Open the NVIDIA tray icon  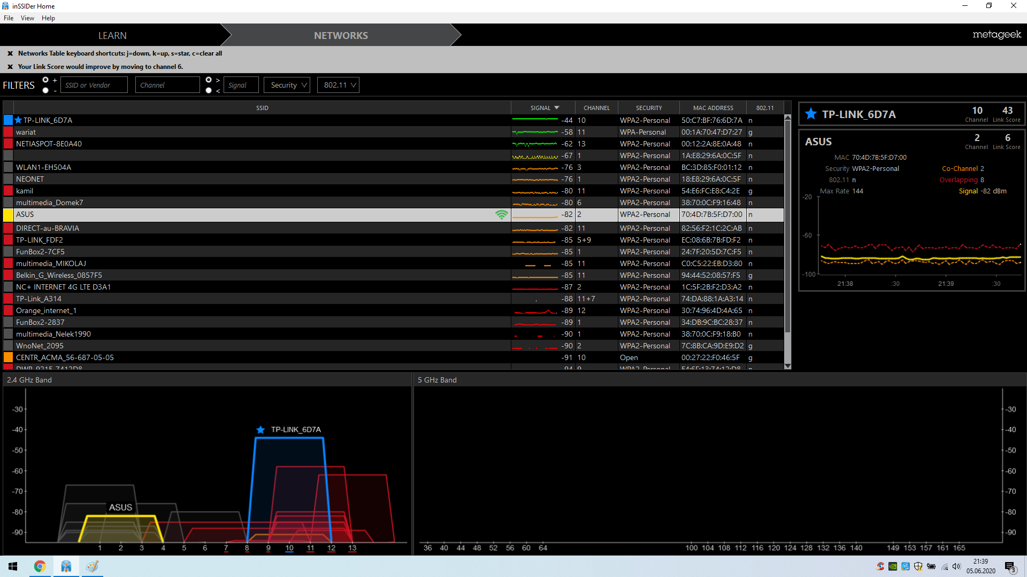(893, 566)
